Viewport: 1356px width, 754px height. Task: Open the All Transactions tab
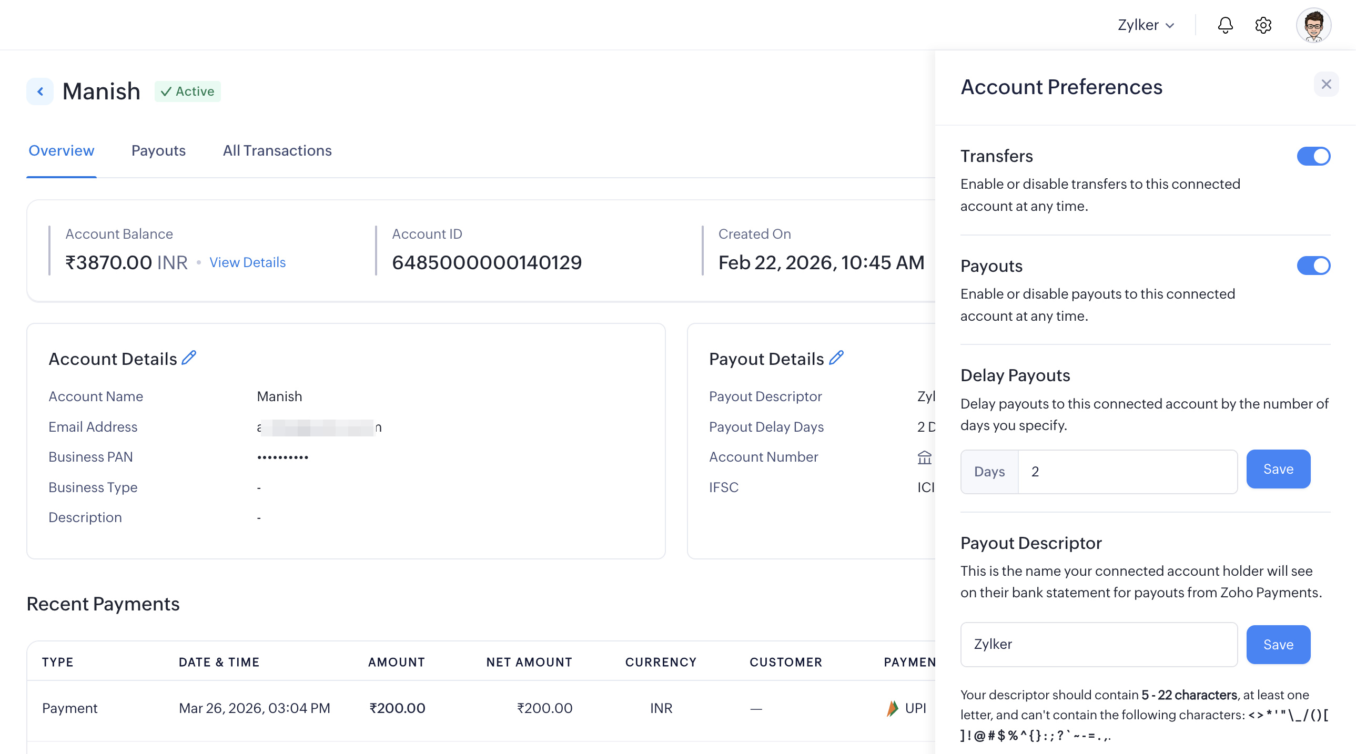(277, 150)
